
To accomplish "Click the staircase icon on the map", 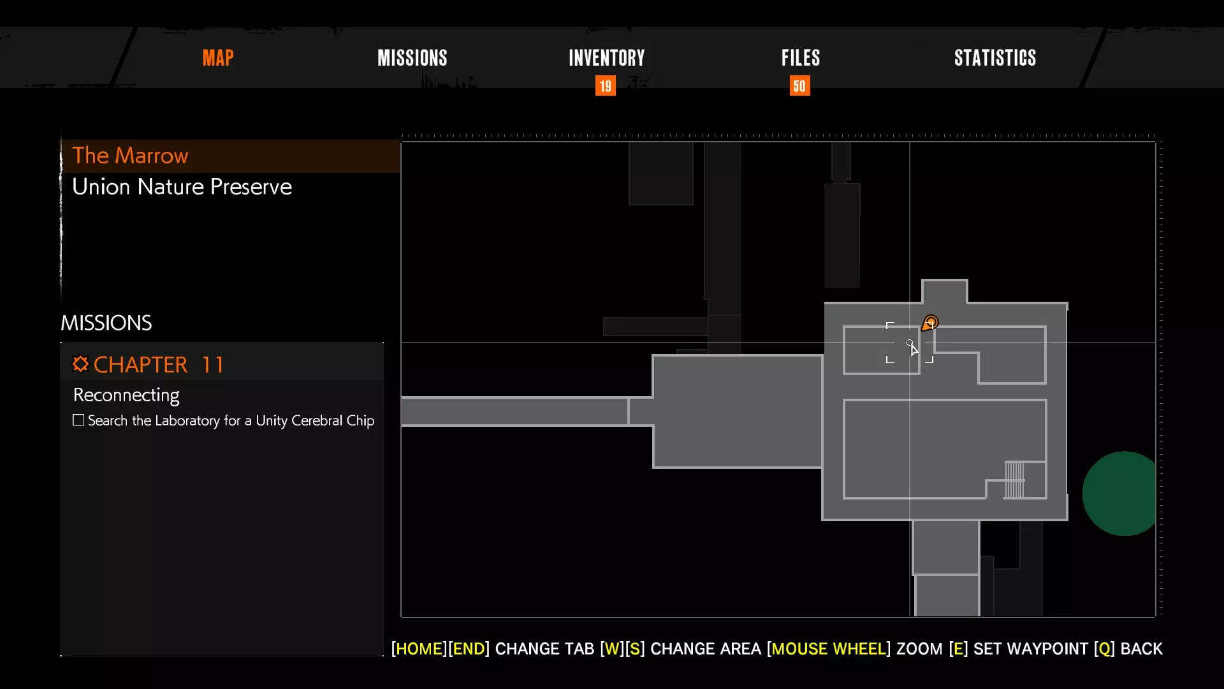I will pos(1014,480).
